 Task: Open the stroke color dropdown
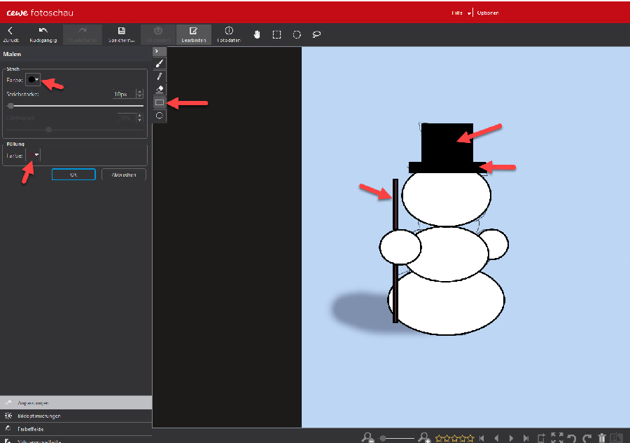pos(33,80)
